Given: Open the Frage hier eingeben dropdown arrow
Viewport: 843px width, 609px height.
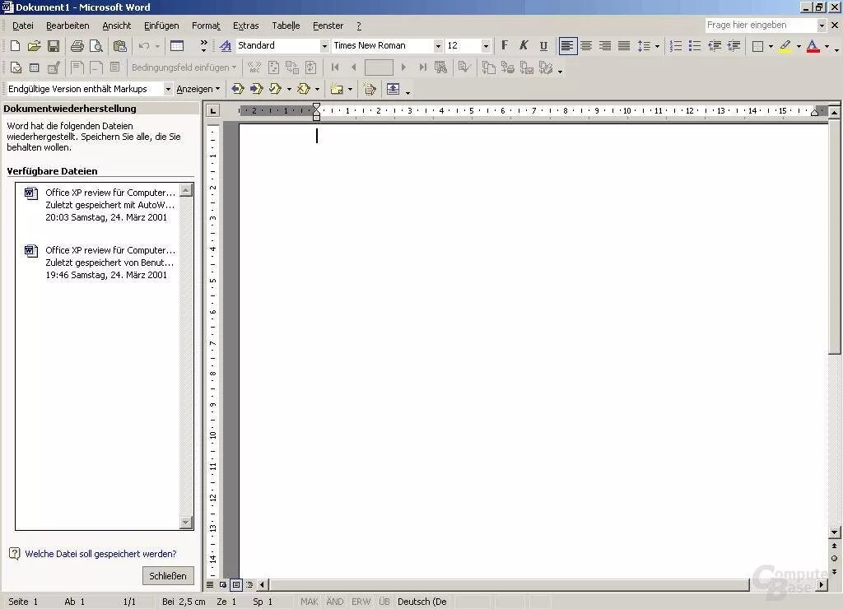Looking at the screenshot, I should 821,26.
